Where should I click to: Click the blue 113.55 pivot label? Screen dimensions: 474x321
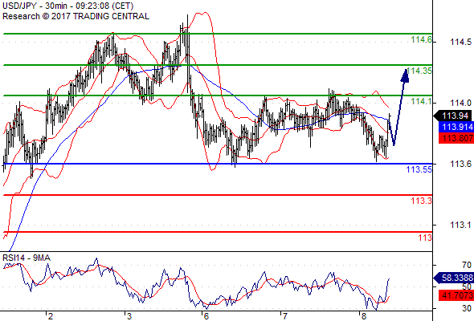[419, 169]
